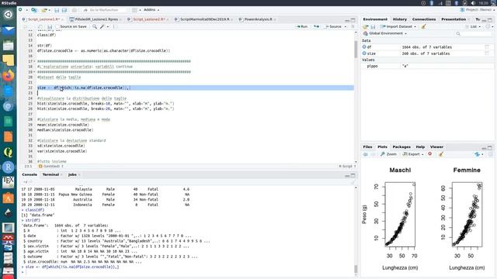Open Project (None) menu
Screen dimensions: 497x279
(477, 10)
